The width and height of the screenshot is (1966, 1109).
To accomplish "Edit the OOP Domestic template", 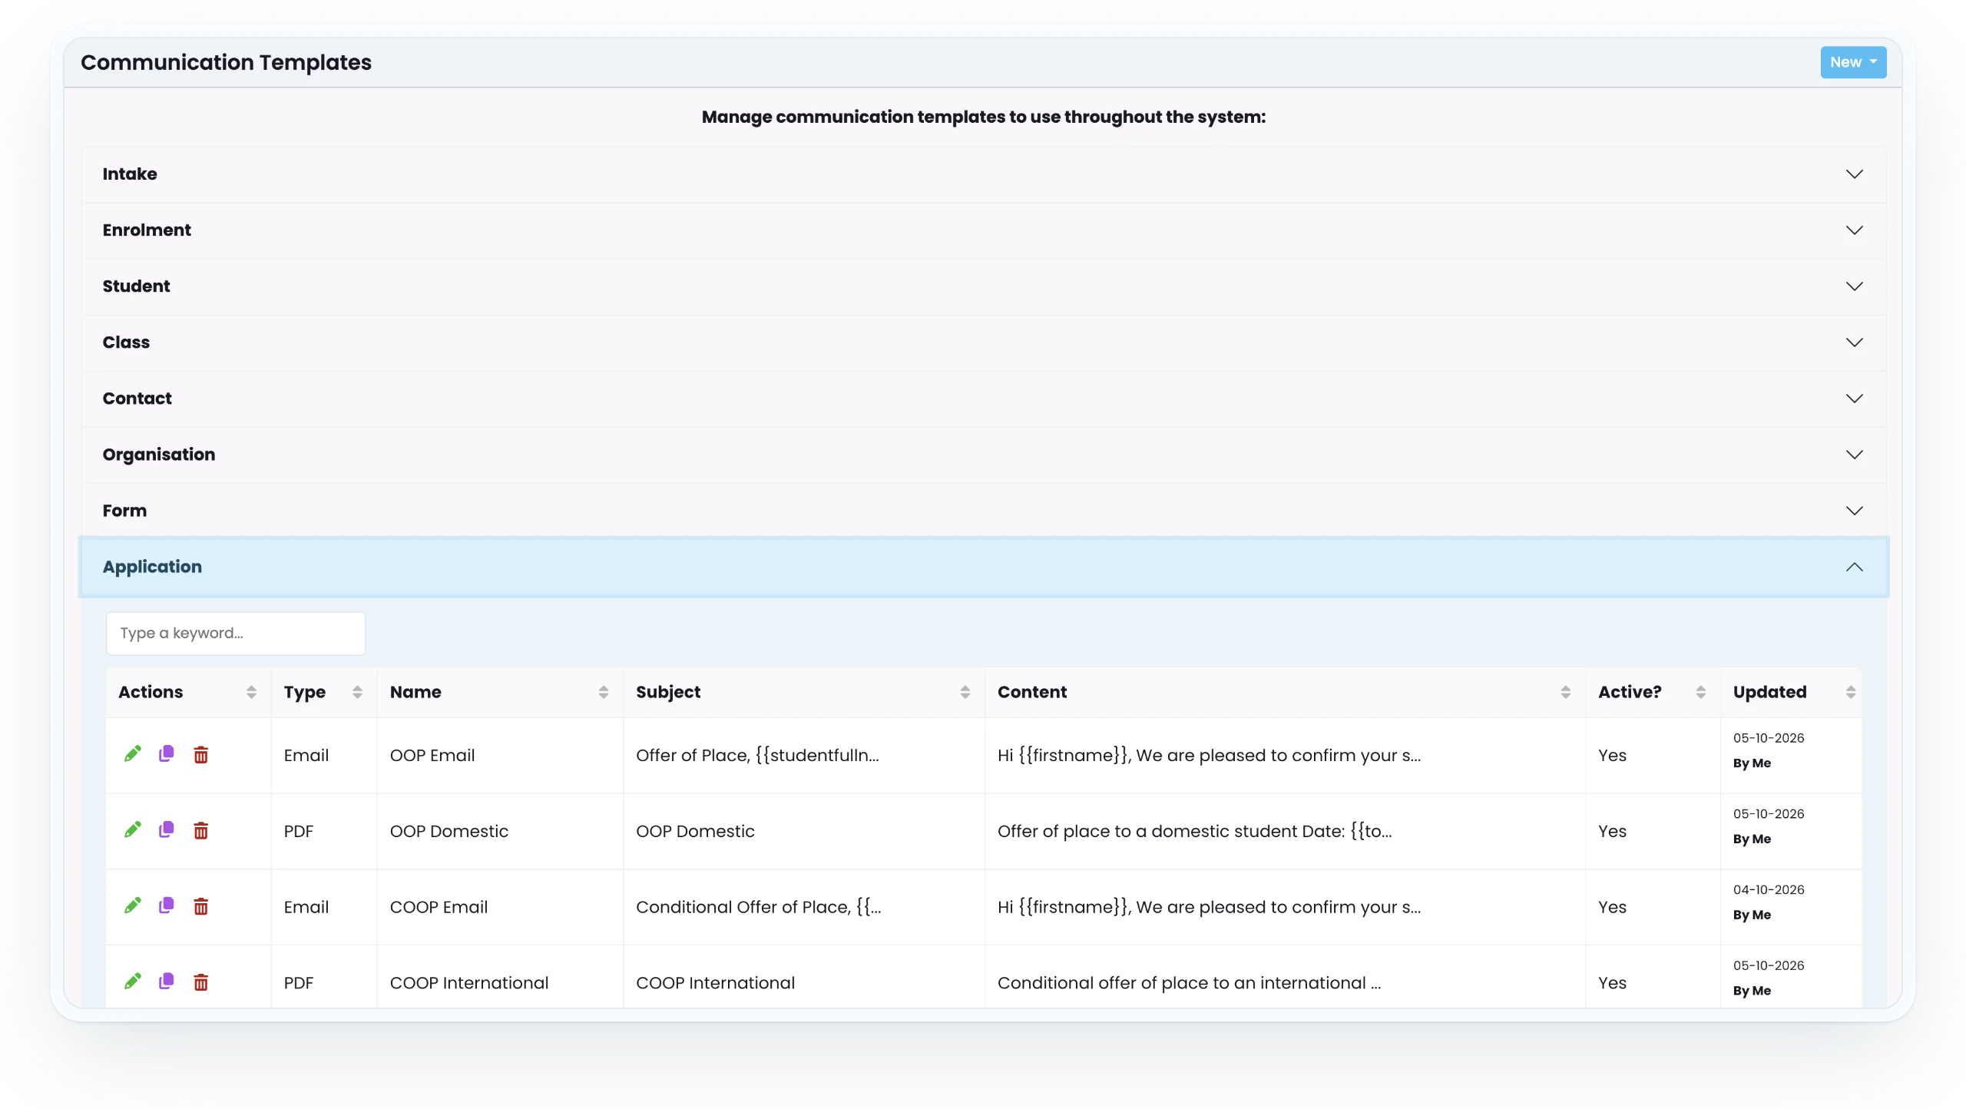I will 132,830.
